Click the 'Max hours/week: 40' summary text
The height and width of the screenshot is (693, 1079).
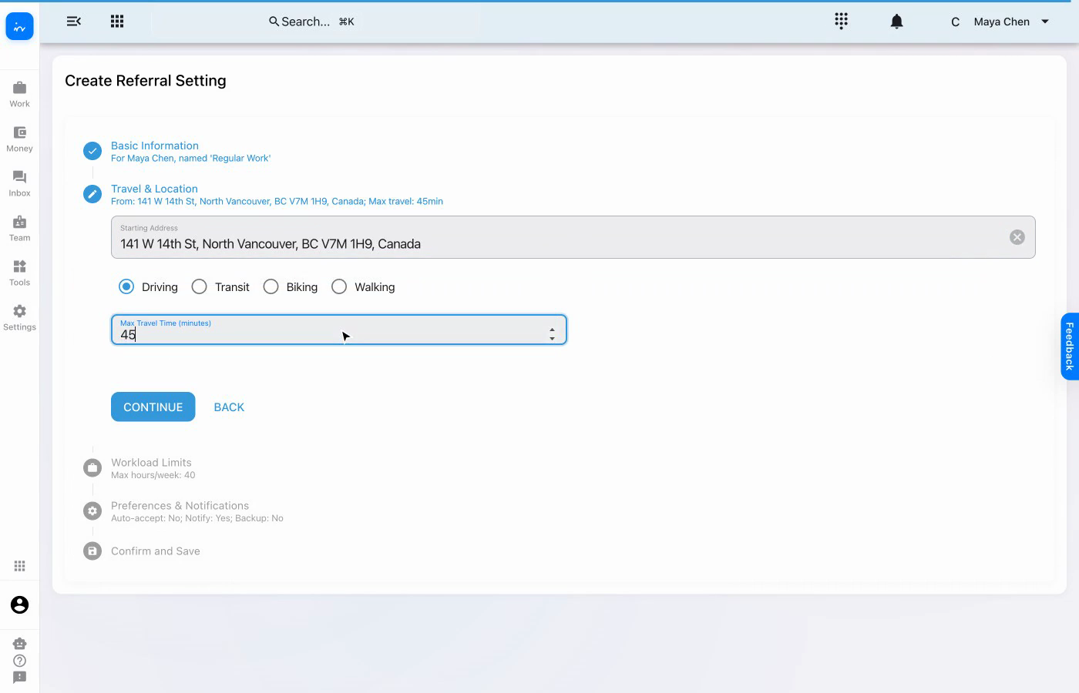pos(153,475)
